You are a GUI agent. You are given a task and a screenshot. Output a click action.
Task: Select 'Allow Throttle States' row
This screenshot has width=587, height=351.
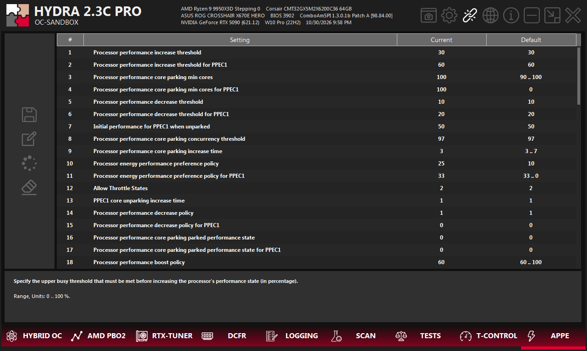click(x=317, y=188)
